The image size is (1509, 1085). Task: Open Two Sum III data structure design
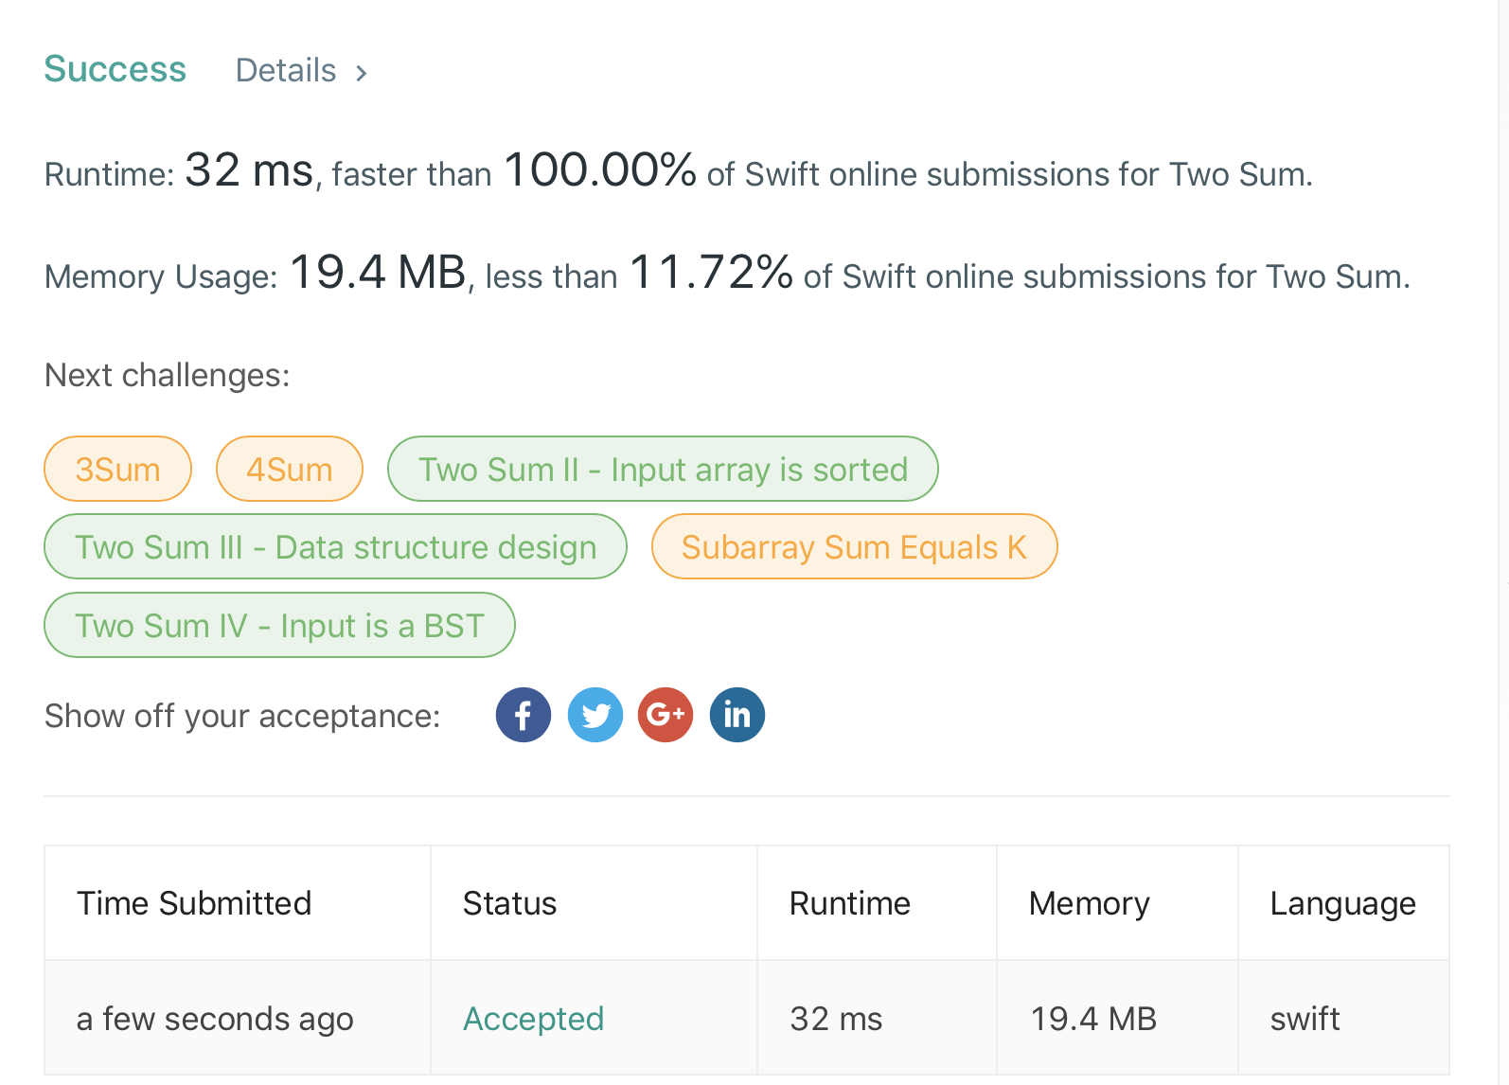(336, 547)
